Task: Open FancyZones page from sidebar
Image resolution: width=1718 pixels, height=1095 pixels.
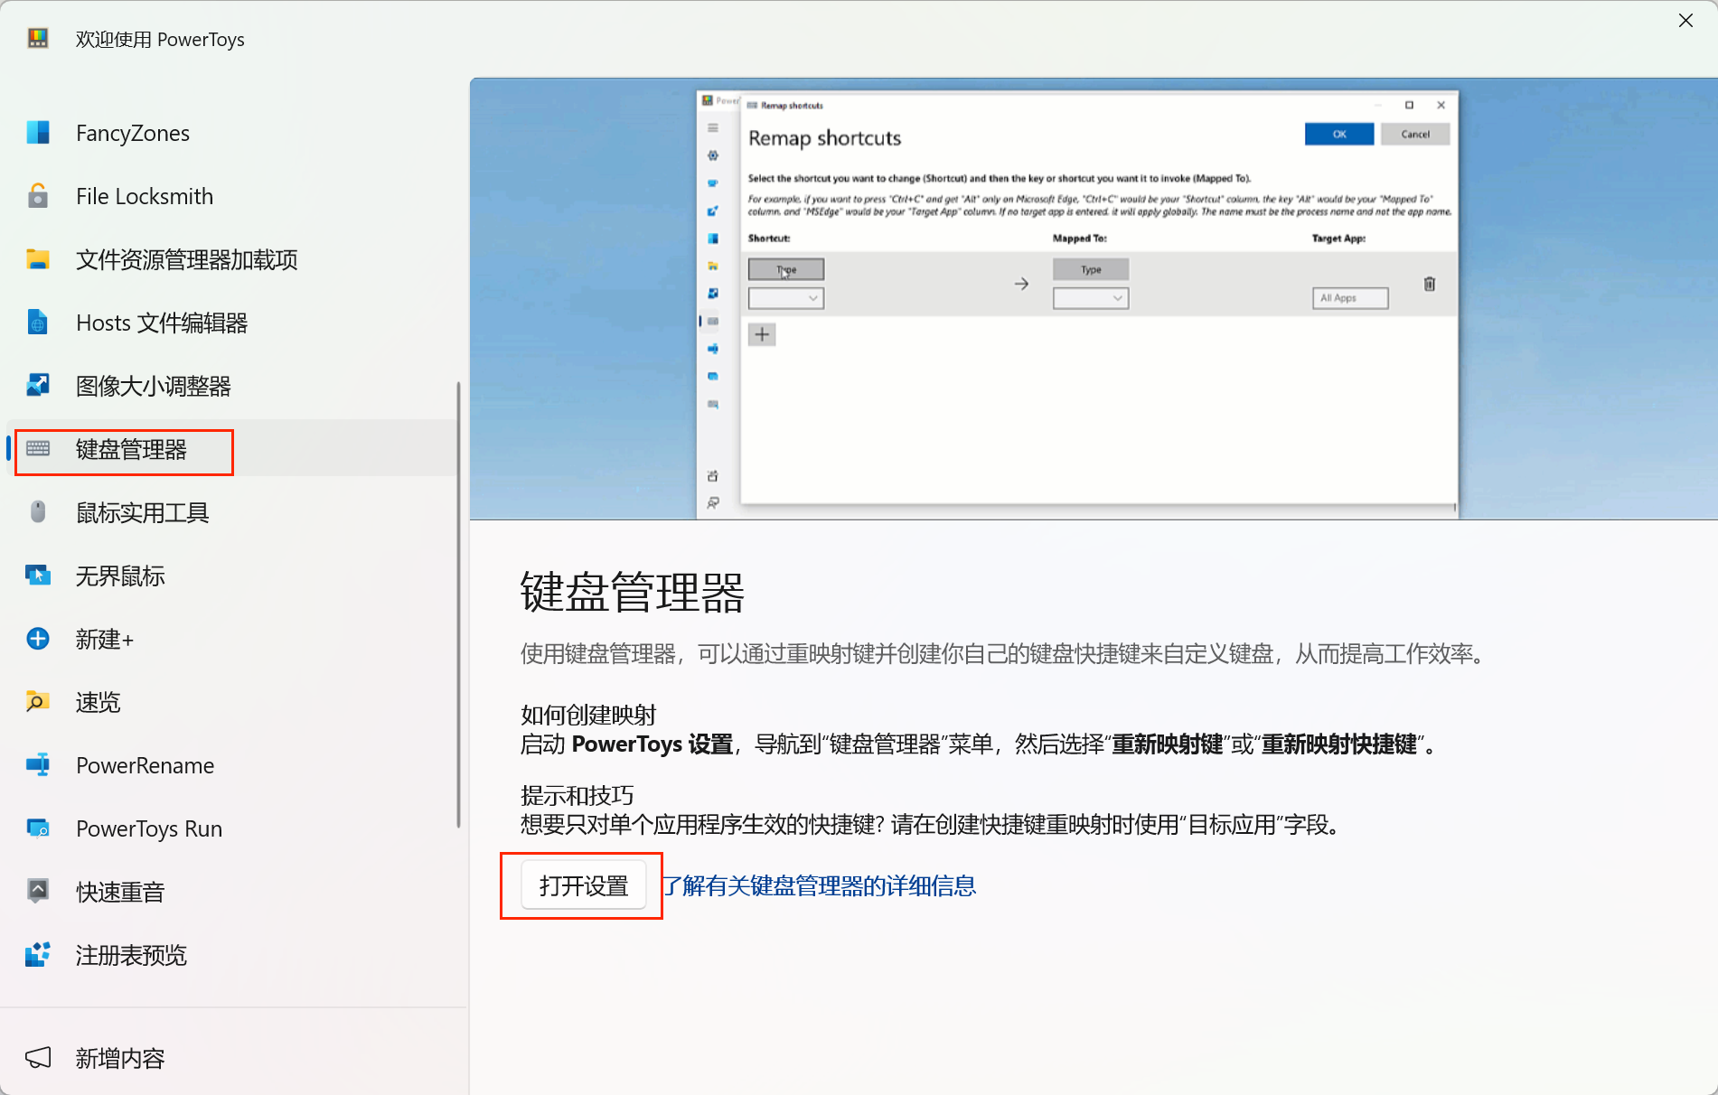Action: (x=233, y=133)
